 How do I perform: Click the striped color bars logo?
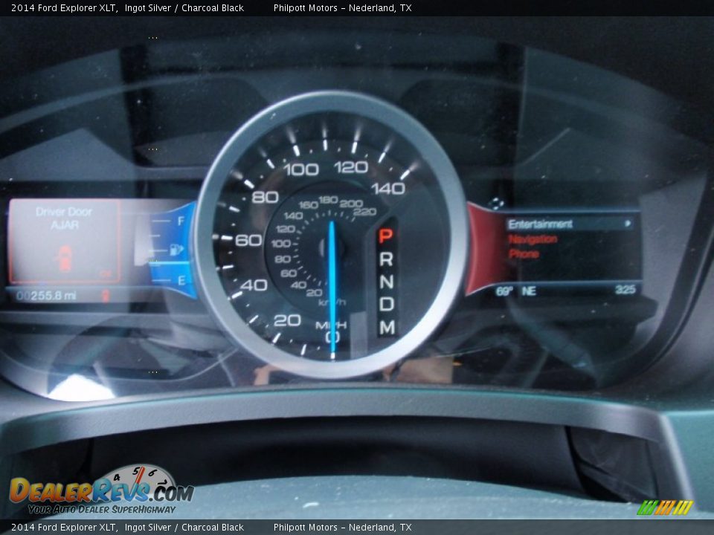(664, 508)
